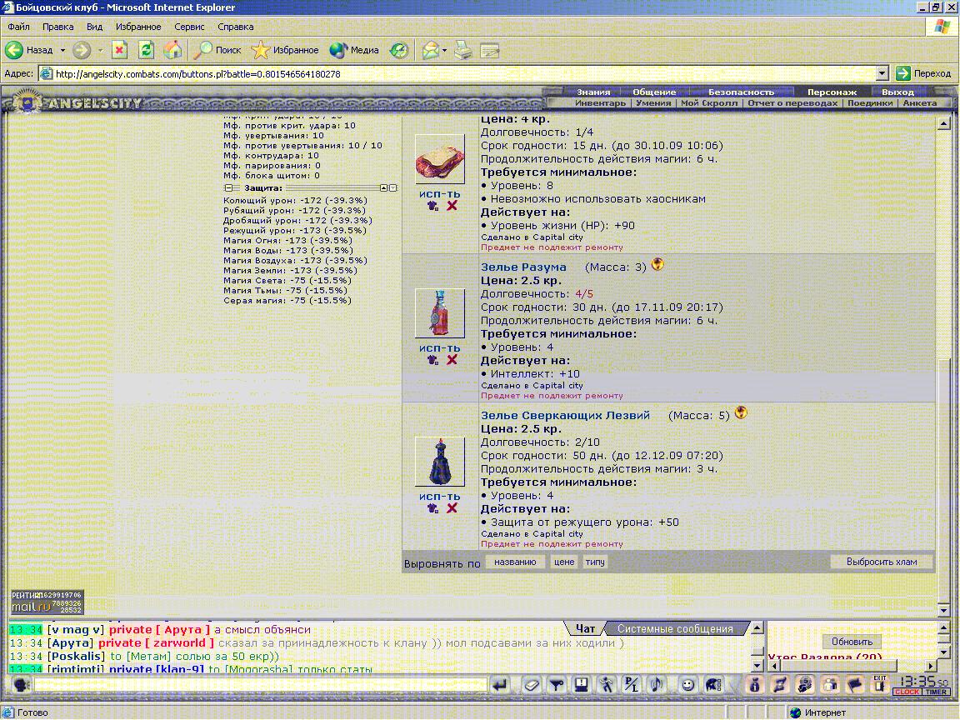The image size is (960, 720).
Task: Click the History clock icon
Action: pyautogui.click(x=399, y=50)
